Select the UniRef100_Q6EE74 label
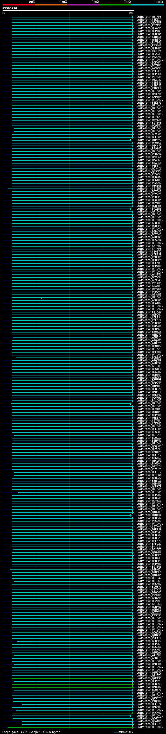Viewport: 166px width, 734px height. [149, 704]
